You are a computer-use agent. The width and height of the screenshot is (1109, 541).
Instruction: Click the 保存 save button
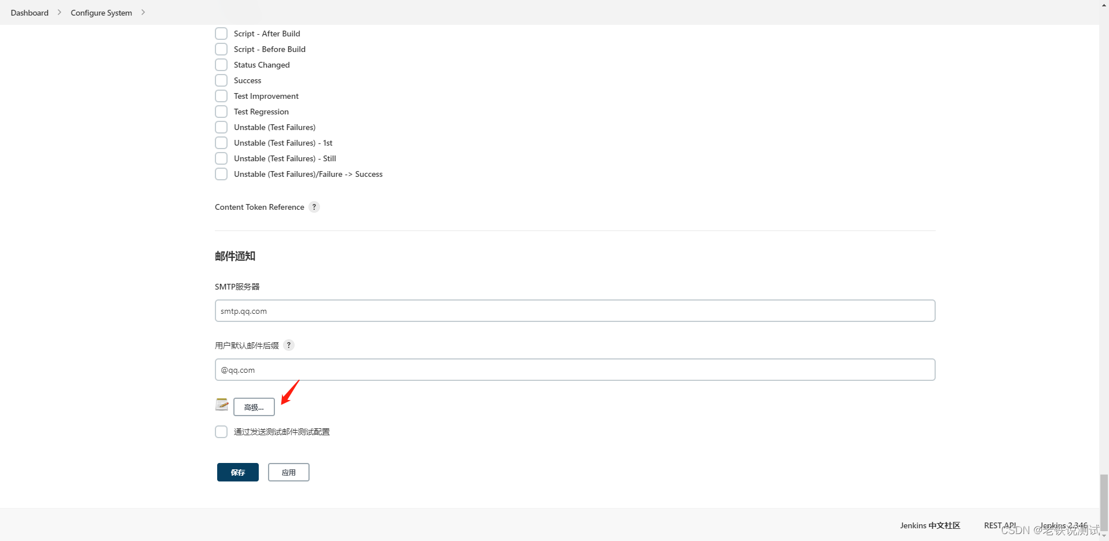tap(238, 472)
